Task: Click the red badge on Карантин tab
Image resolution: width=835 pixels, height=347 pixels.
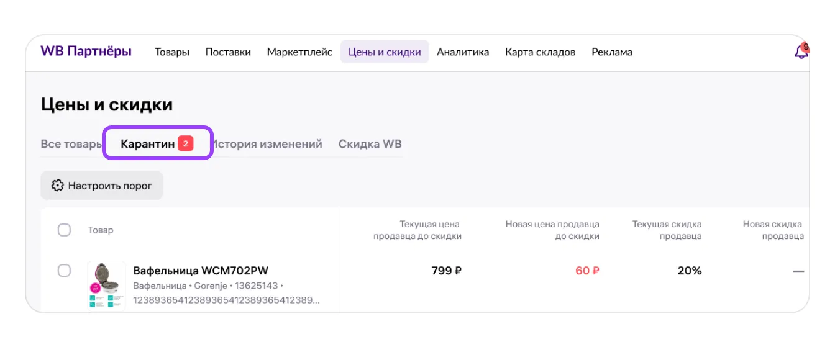Action: 186,144
